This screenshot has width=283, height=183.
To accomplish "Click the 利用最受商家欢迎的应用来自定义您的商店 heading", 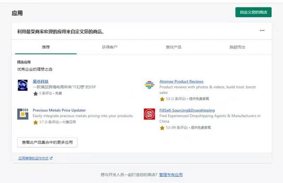I will (61, 32).
